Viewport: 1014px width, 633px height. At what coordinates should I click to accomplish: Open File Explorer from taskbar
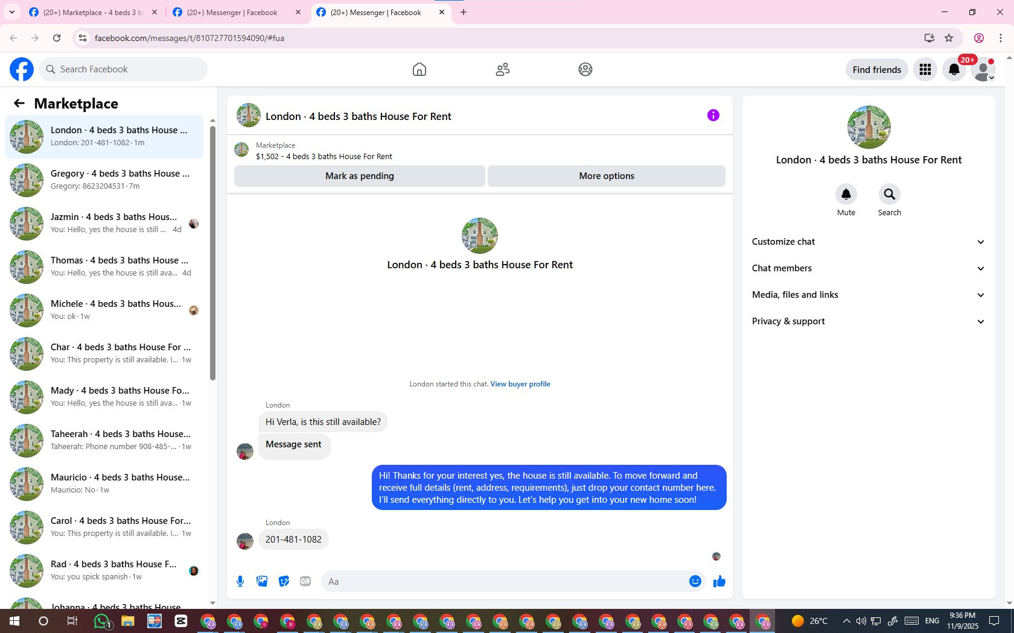(127, 621)
